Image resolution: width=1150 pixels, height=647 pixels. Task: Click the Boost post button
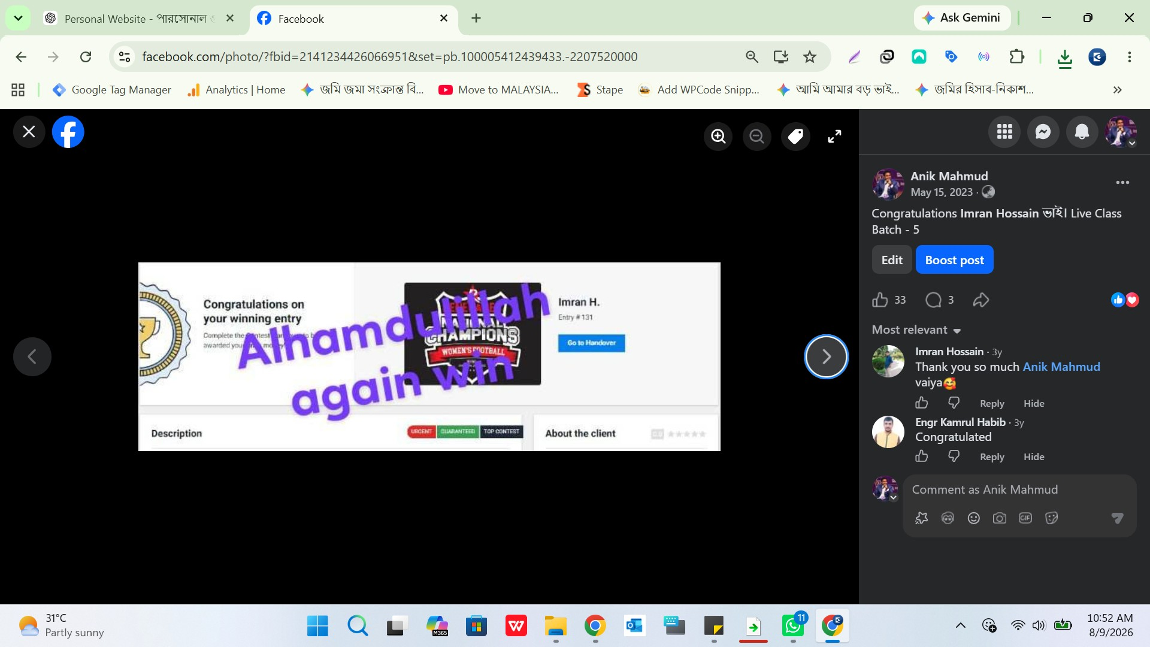click(x=954, y=260)
